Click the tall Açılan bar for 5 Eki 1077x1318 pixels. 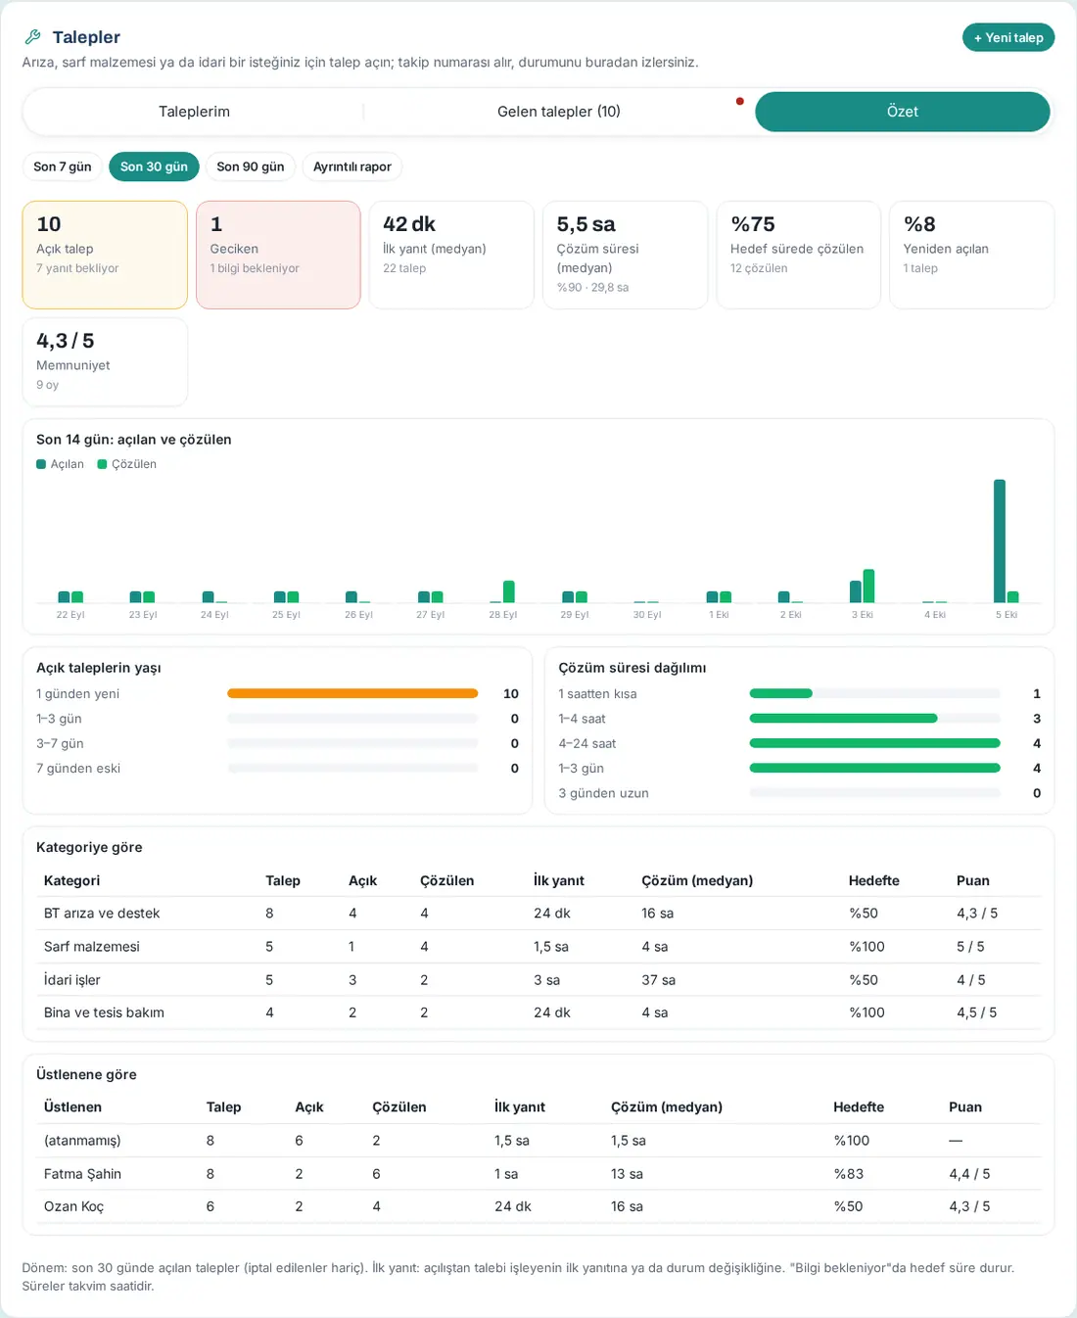(x=1000, y=541)
